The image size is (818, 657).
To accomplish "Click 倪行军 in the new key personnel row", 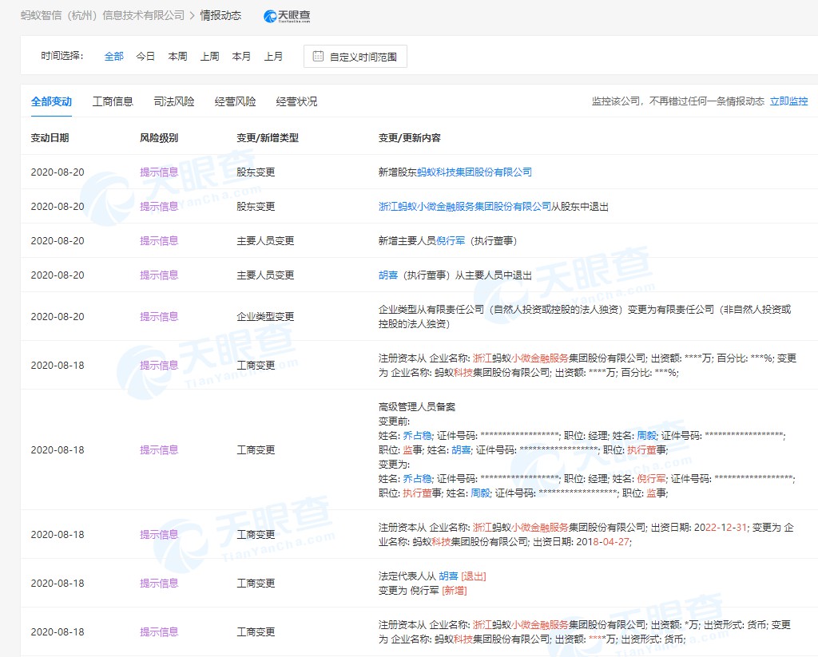I will point(451,241).
